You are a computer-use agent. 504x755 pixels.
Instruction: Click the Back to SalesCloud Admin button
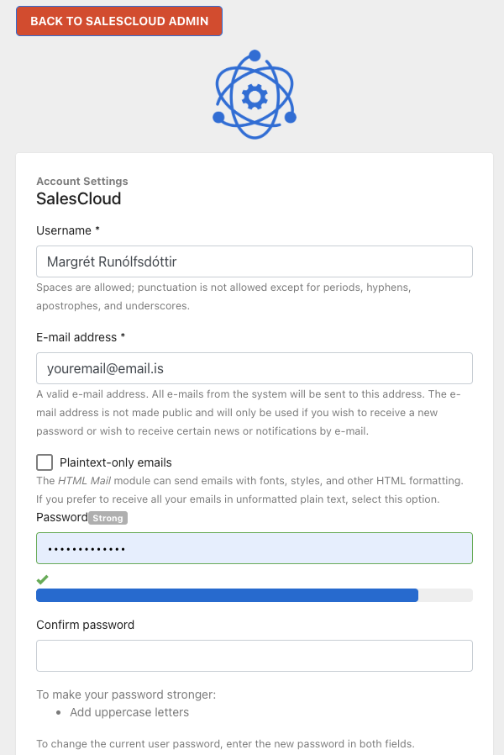tap(119, 21)
